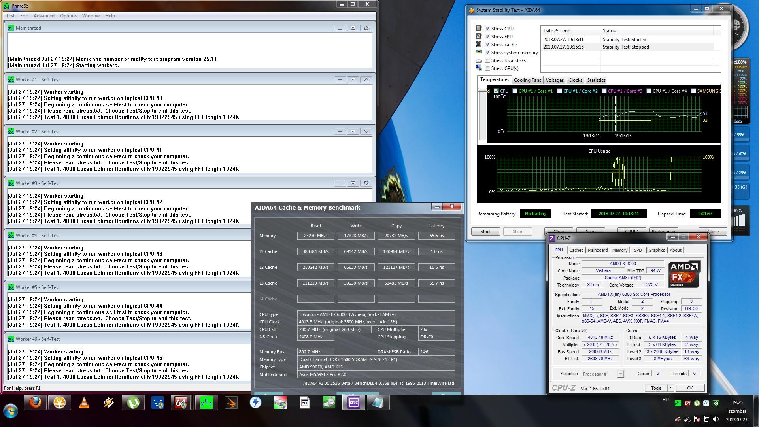
Task: Switch to the Cooling Fans tab
Action: (527, 80)
